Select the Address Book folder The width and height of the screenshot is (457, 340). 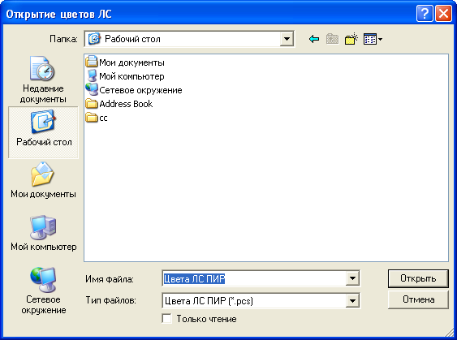[119, 104]
